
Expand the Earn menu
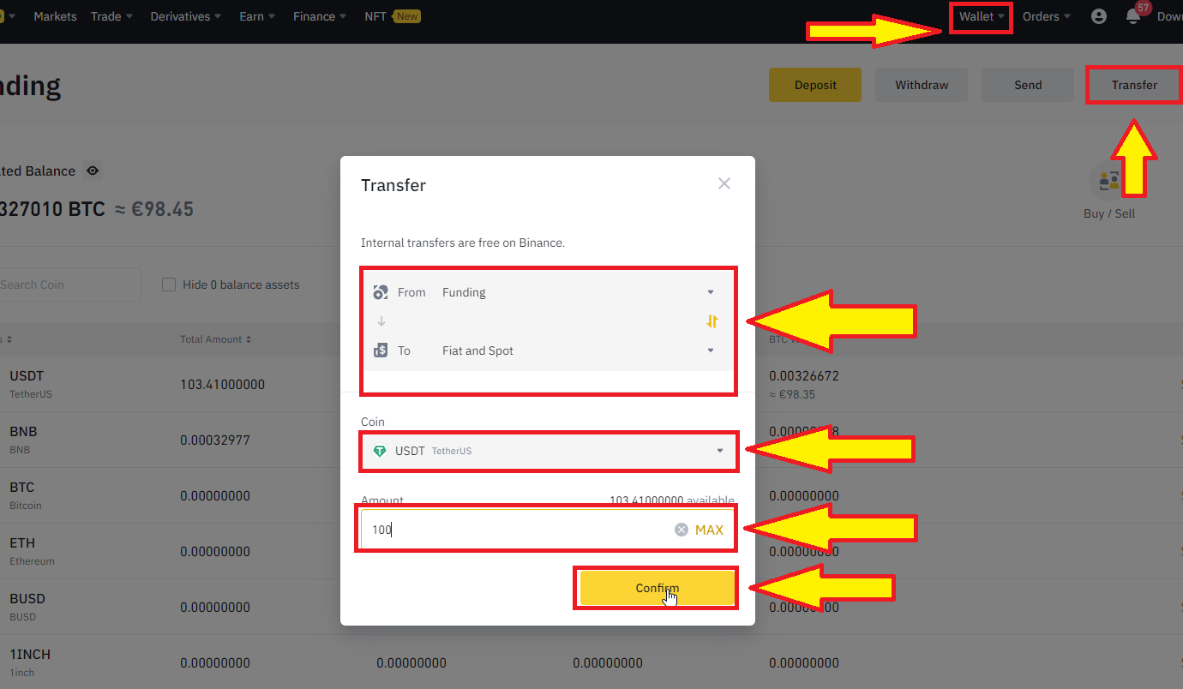tap(257, 16)
